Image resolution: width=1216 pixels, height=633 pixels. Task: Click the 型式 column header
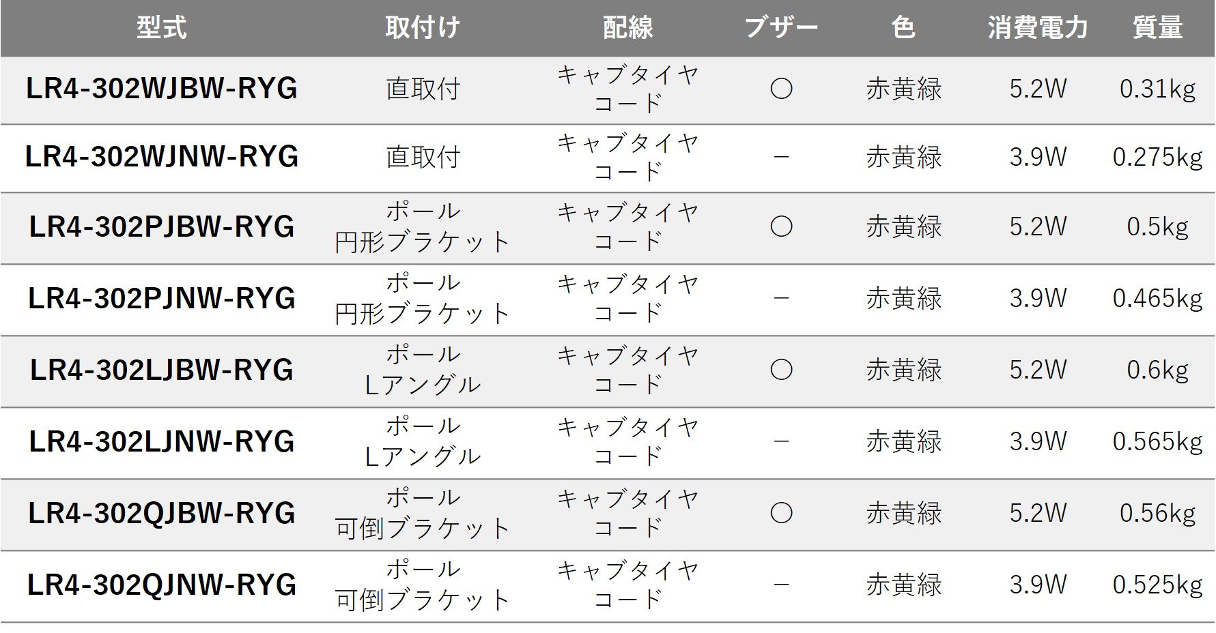162,28
